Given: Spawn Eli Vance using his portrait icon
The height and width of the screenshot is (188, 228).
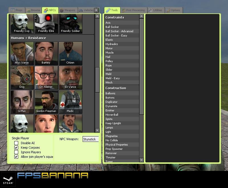Looking at the screenshot, I should coord(70,77).
